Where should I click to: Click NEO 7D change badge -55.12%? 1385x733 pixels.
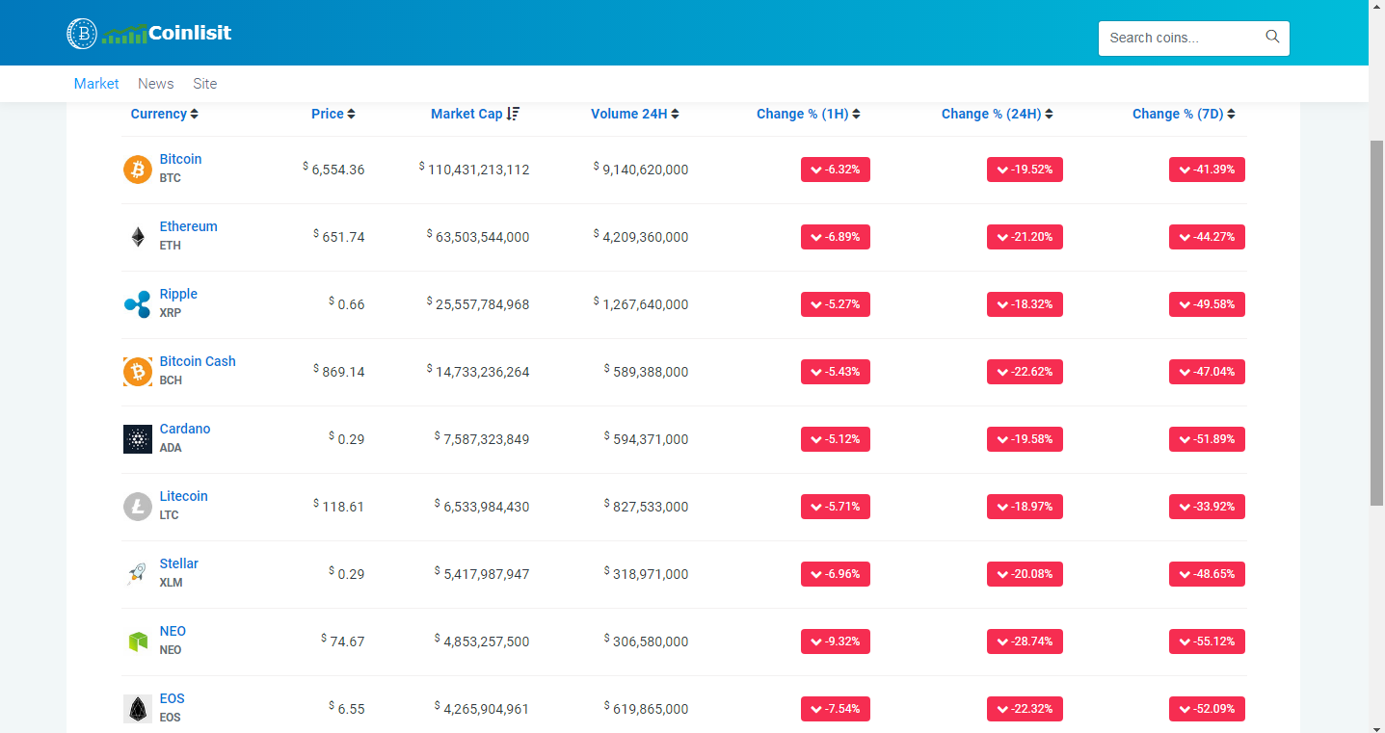tap(1208, 641)
